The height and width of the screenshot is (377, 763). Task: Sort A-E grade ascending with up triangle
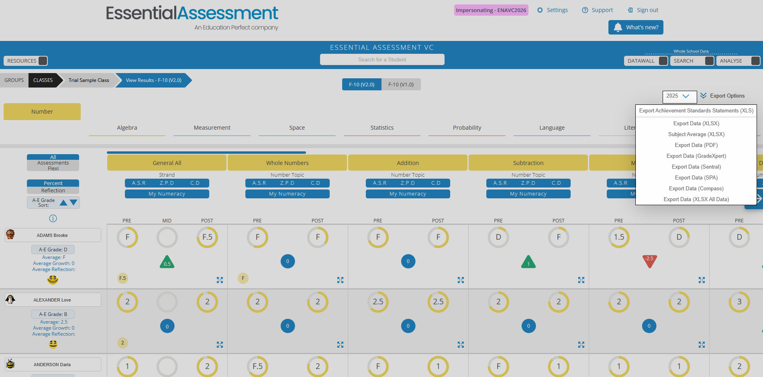click(63, 203)
